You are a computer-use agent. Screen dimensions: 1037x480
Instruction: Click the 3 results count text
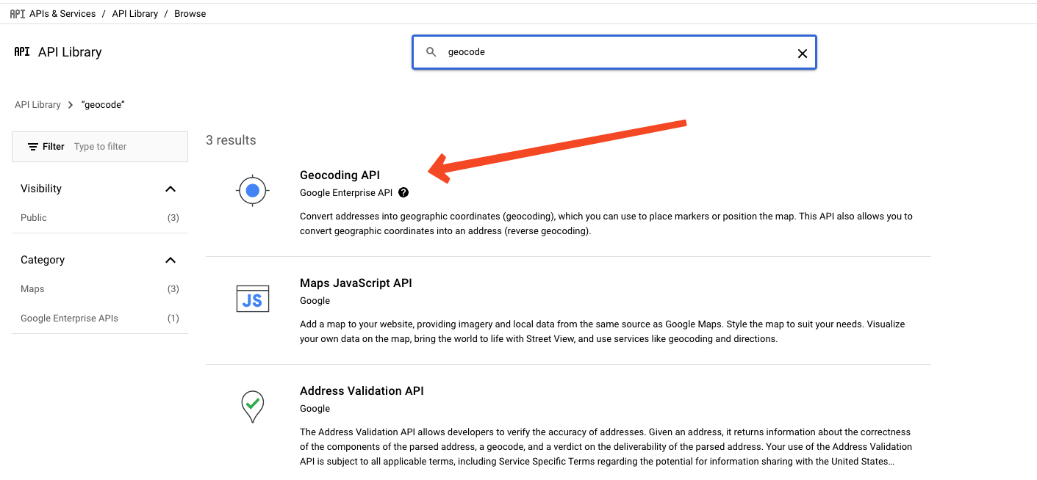click(231, 140)
